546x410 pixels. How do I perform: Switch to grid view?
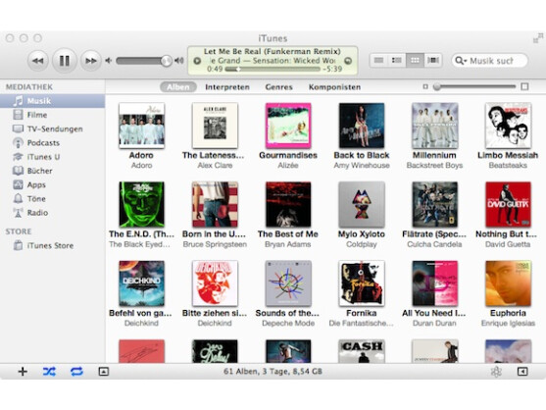point(415,61)
